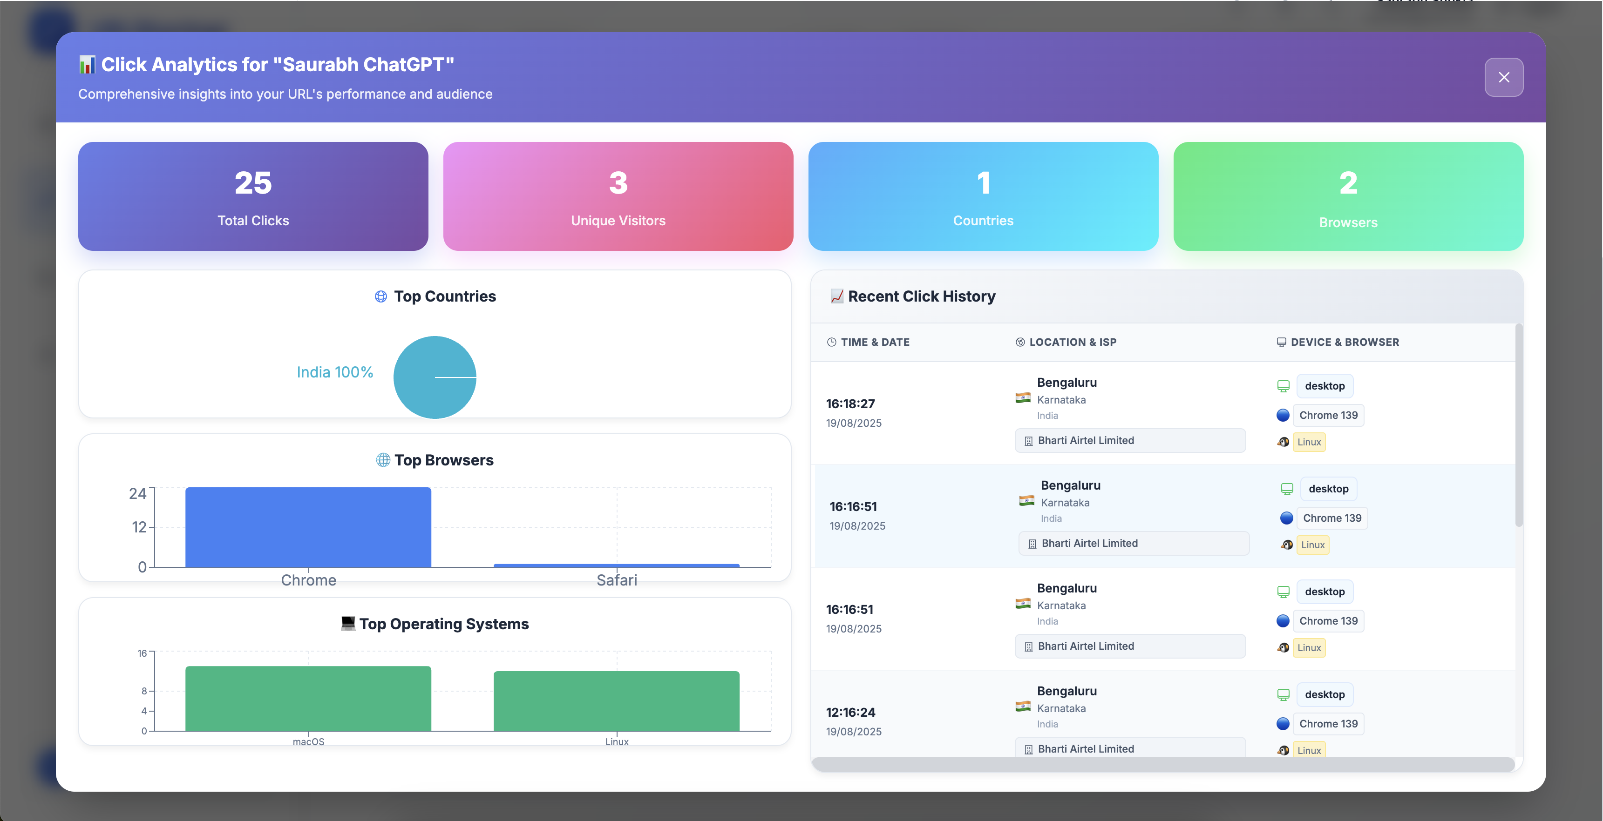The width and height of the screenshot is (1603, 821).
Task: Click Bengaluru in the 12:16:24 row
Action: (x=1066, y=691)
